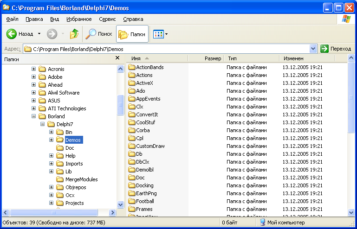Viewport: 357px width, 229px height.
Task: Click the Go (Переход) button
Action: pyautogui.click(x=336, y=49)
